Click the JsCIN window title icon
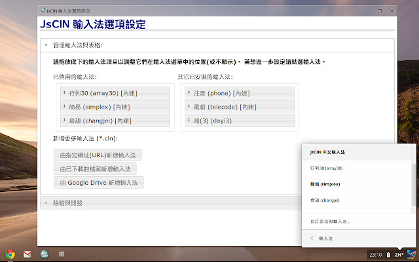 [x=43, y=10]
